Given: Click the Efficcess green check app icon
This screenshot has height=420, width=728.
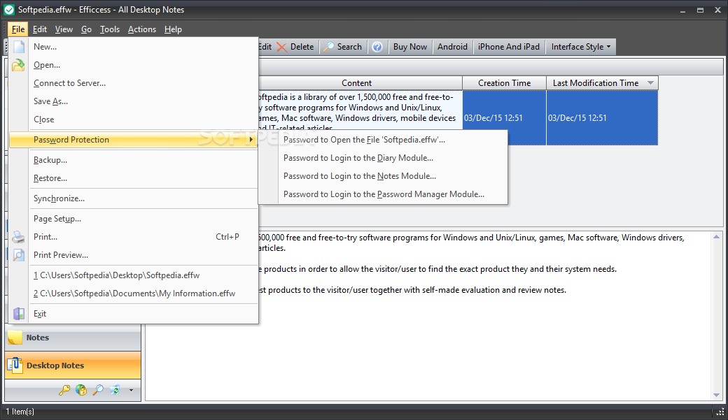Looking at the screenshot, I should coord(9,10).
